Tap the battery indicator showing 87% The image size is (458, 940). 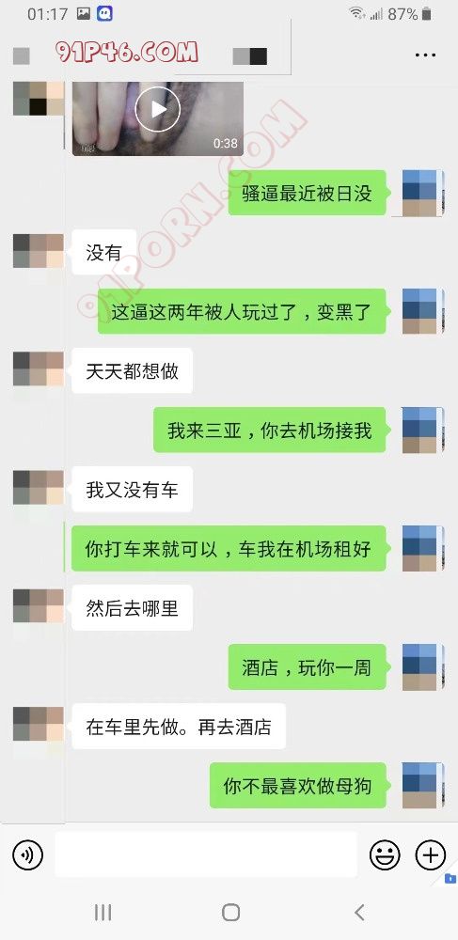[409, 14]
